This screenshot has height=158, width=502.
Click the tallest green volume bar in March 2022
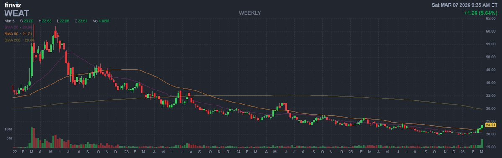point(32,137)
